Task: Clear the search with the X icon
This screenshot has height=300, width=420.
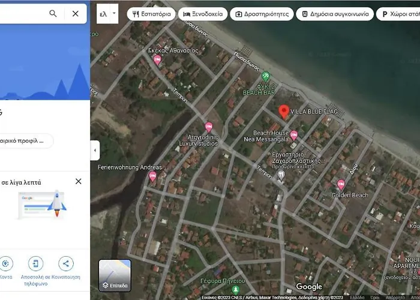Action: click(x=75, y=14)
